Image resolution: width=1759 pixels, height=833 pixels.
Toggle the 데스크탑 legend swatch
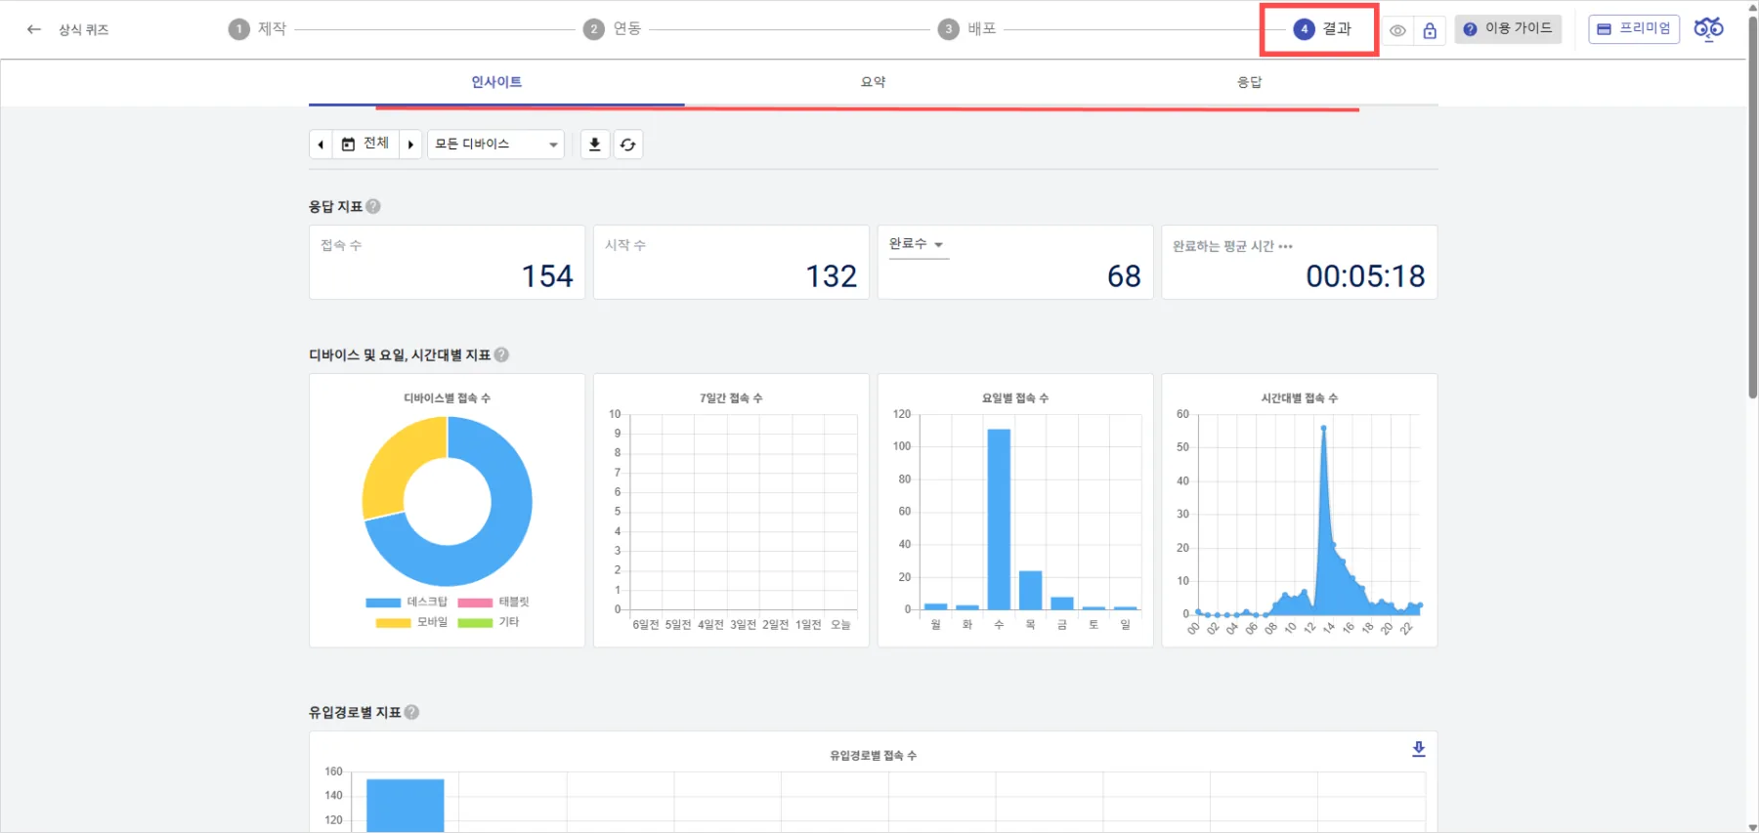pos(383,603)
